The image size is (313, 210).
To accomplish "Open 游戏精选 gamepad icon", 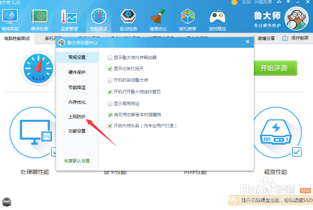I will 217,16.
